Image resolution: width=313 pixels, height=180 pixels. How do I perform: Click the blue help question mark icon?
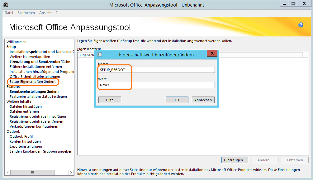tap(301, 25)
